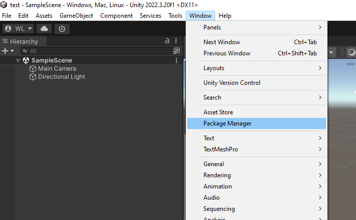Open the GameObject menu in menu bar
Image resolution: width=356 pixels, height=220 pixels.
pyautogui.click(x=76, y=16)
